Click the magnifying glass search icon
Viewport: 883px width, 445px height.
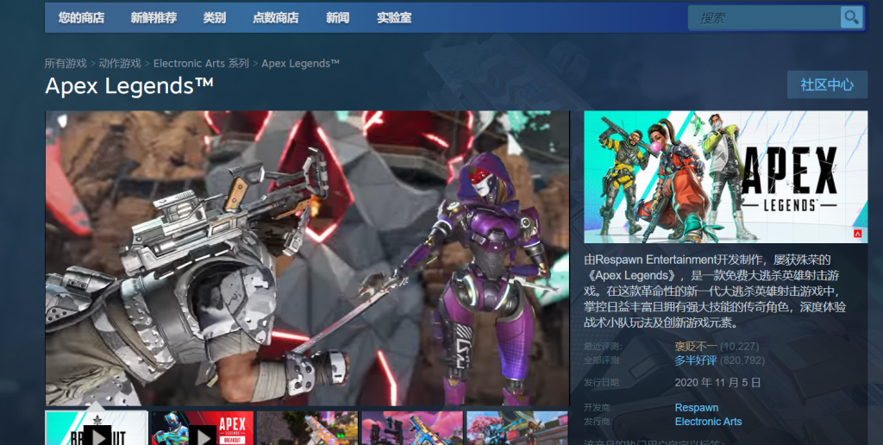point(851,17)
